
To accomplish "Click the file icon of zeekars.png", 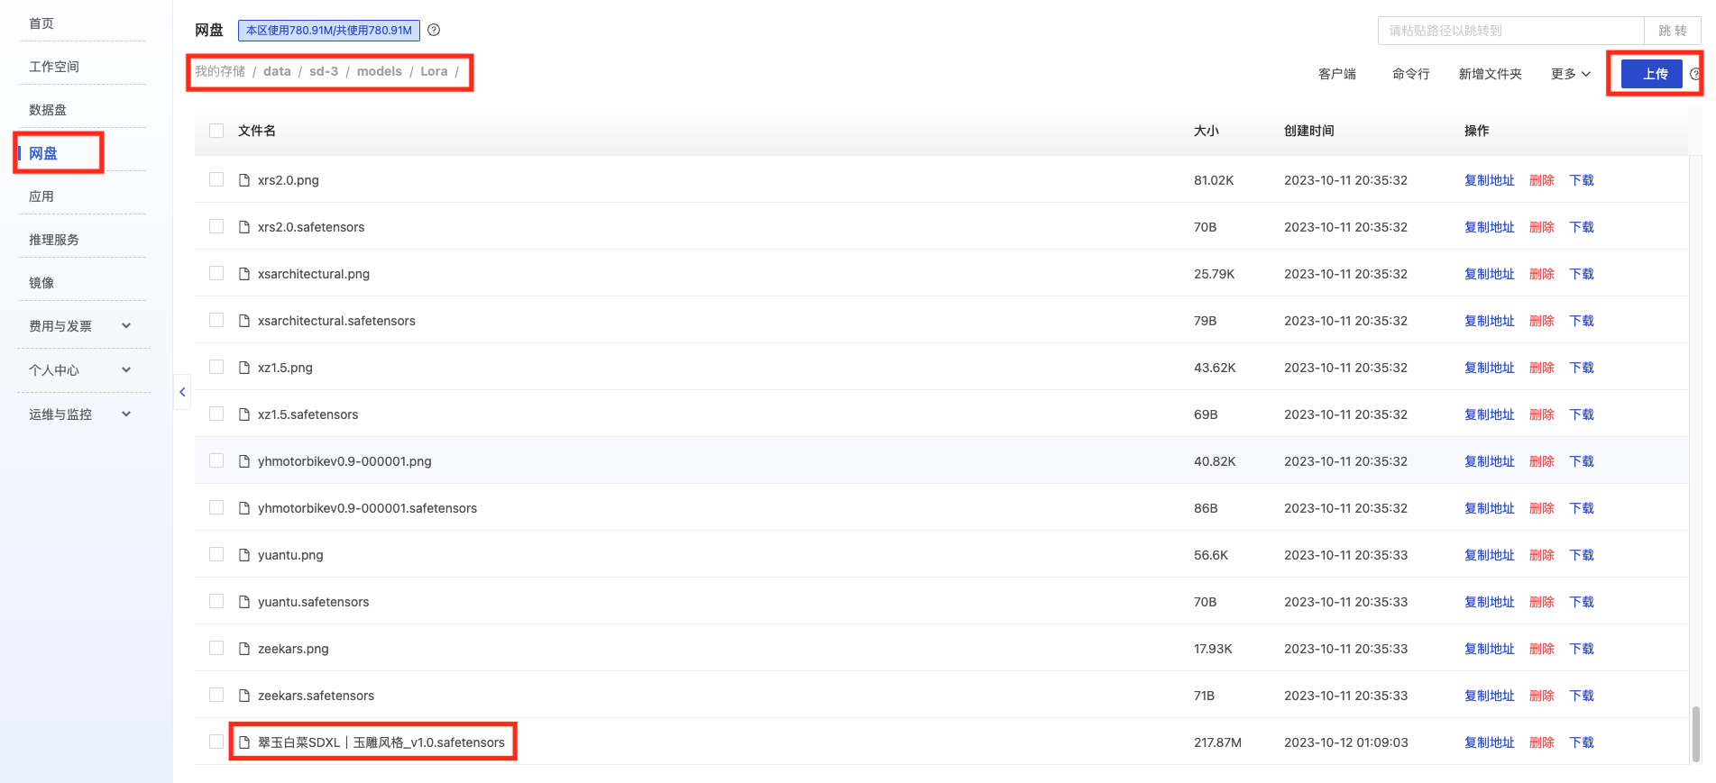I will 243,649.
